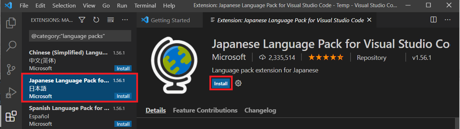Switch to the Getting Started tab

click(x=170, y=20)
